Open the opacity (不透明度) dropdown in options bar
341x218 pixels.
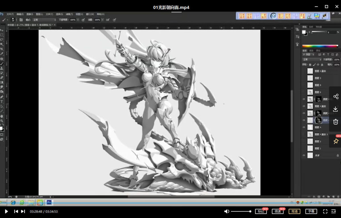[78, 20]
